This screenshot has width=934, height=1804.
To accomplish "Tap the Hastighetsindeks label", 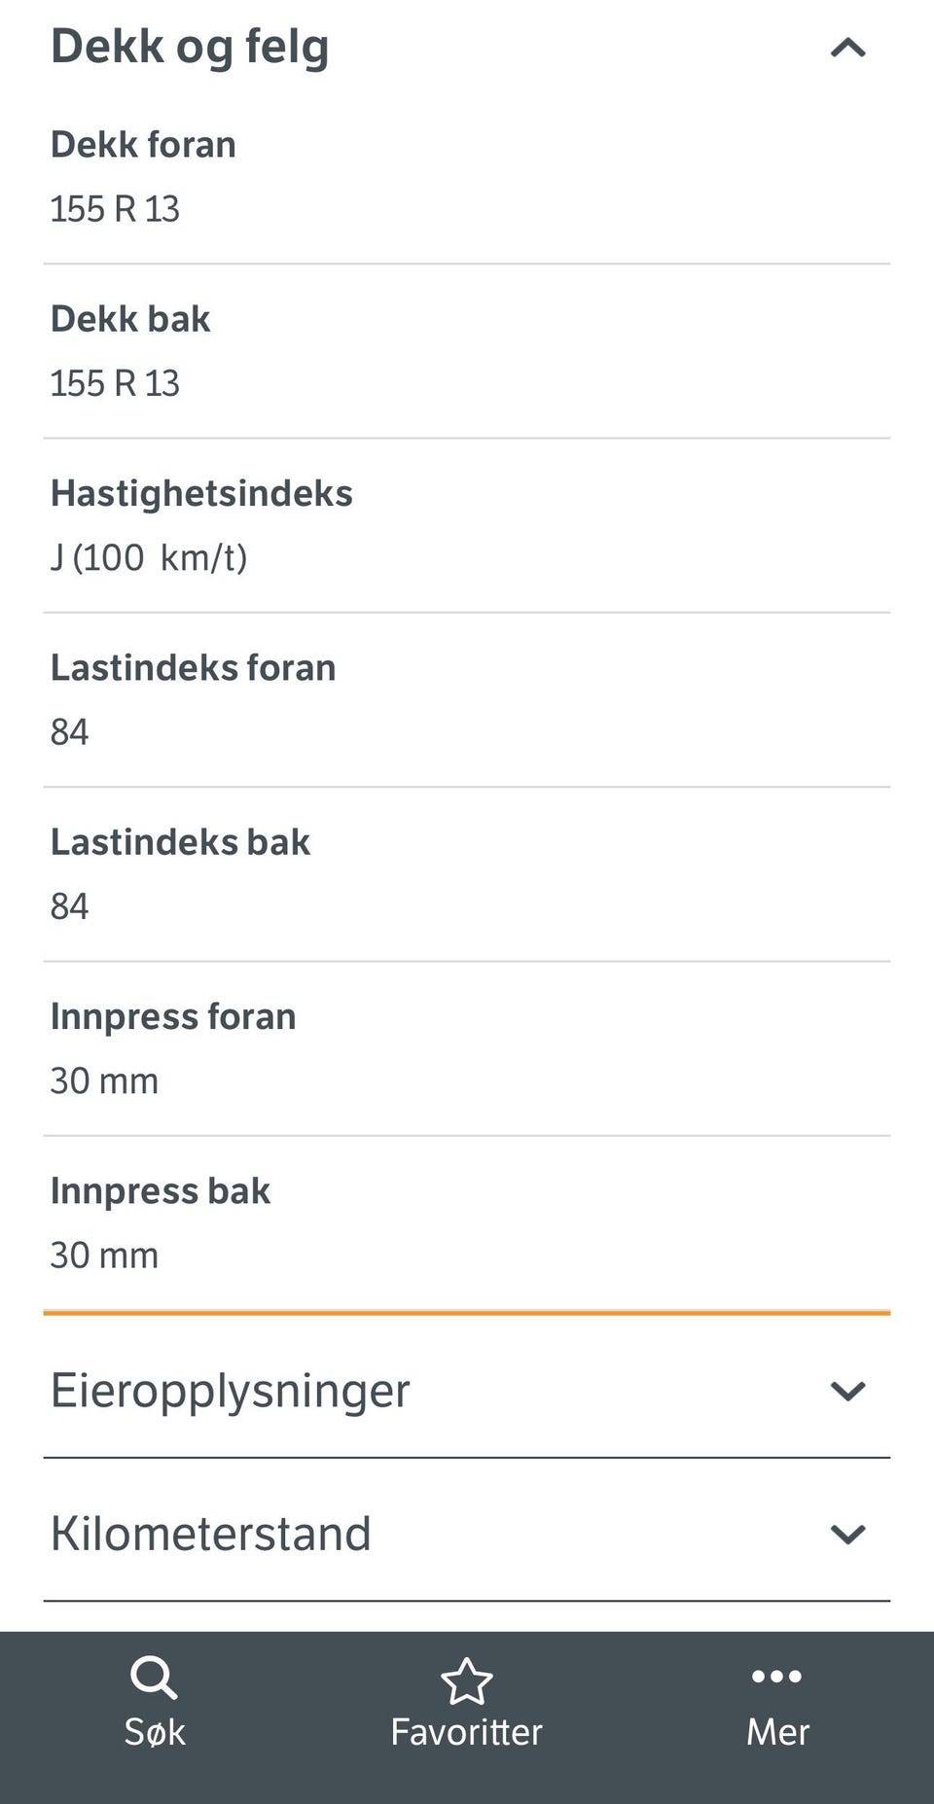I will [x=201, y=493].
